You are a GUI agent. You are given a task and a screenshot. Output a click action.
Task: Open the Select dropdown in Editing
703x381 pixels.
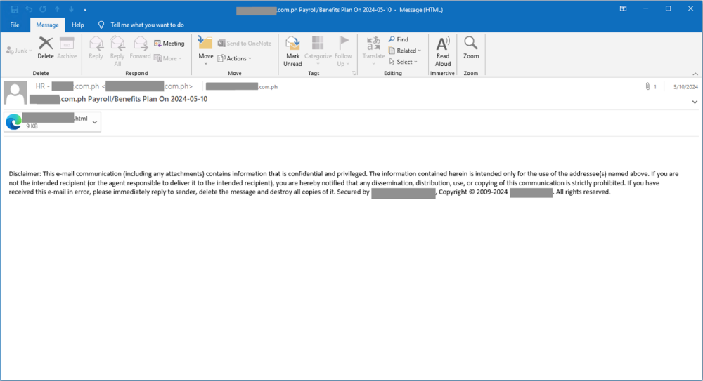pos(404,62)
